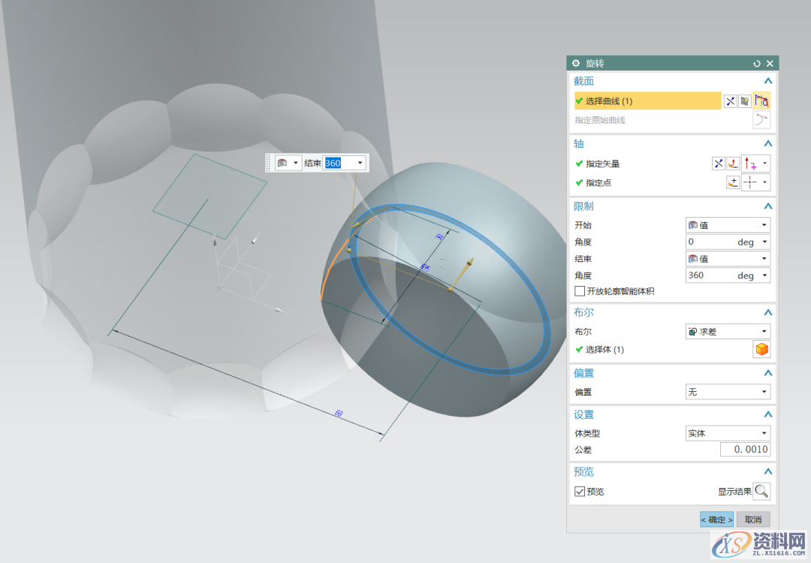This screenshot has height=563, width=811.
Task: Click the dialog settings gear icon
Action: [x=576, y=64]
